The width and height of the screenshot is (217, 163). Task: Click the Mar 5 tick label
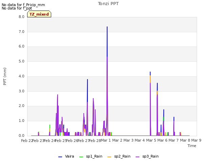pos(151,140)
